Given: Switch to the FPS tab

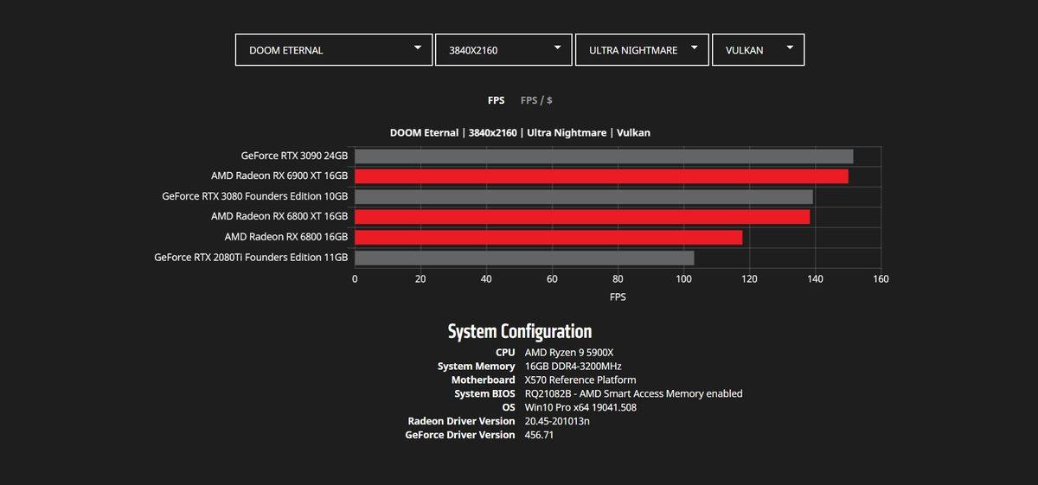Looking at the screenshot, I should 496,100.
